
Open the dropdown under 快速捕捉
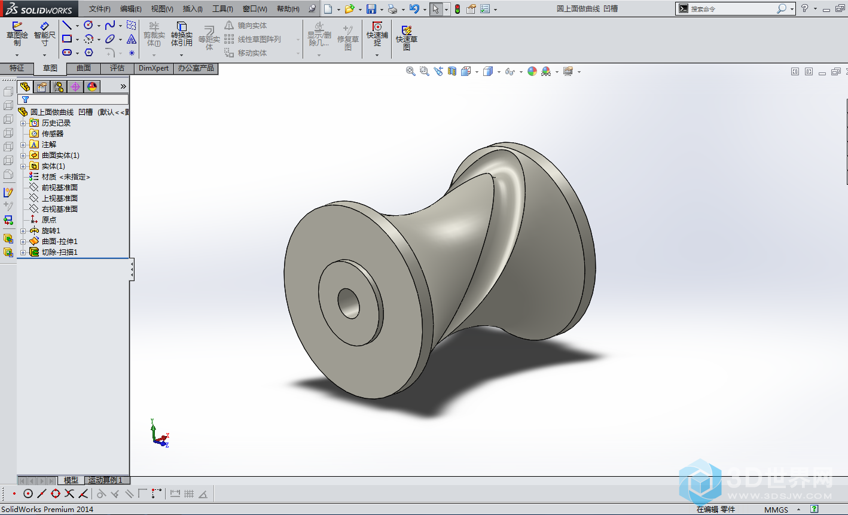click(x=377, y=55)
